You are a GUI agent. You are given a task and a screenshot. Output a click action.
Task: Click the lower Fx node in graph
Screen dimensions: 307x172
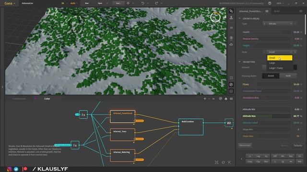click(75, 145)
